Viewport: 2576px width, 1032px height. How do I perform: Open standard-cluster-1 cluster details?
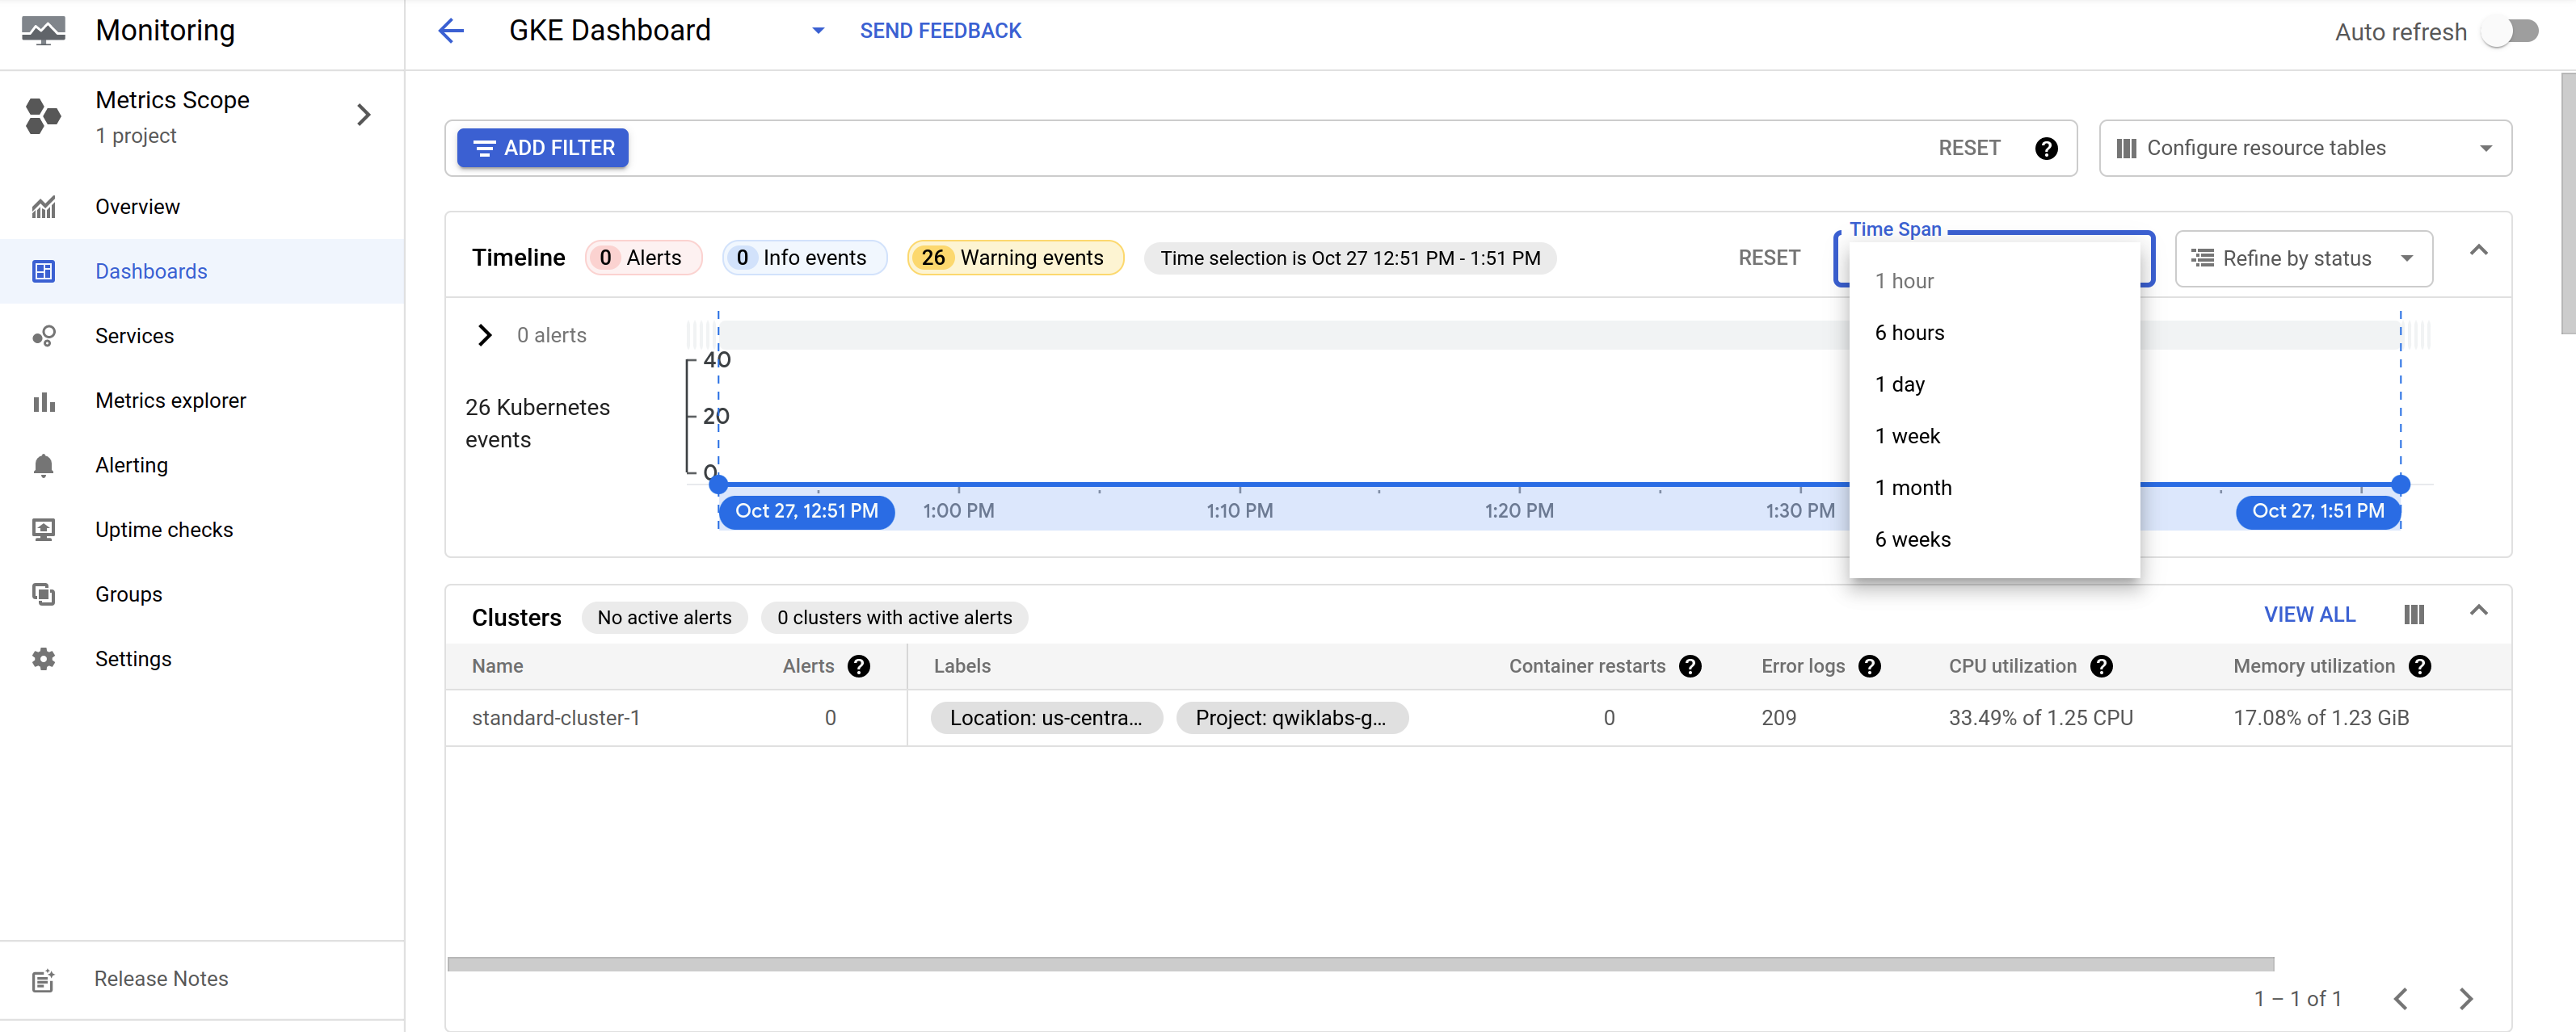click(556, 717)
